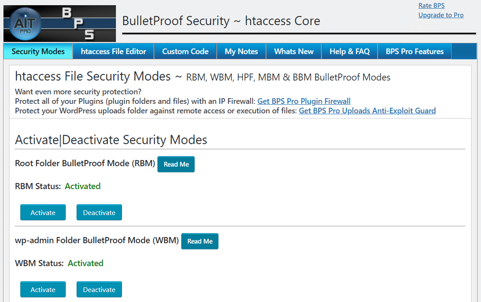This screenshot has width=481, height=302.
Task: Activate wp-admin Folder BulletProof Mode
Action: click(x=43, y=289)
